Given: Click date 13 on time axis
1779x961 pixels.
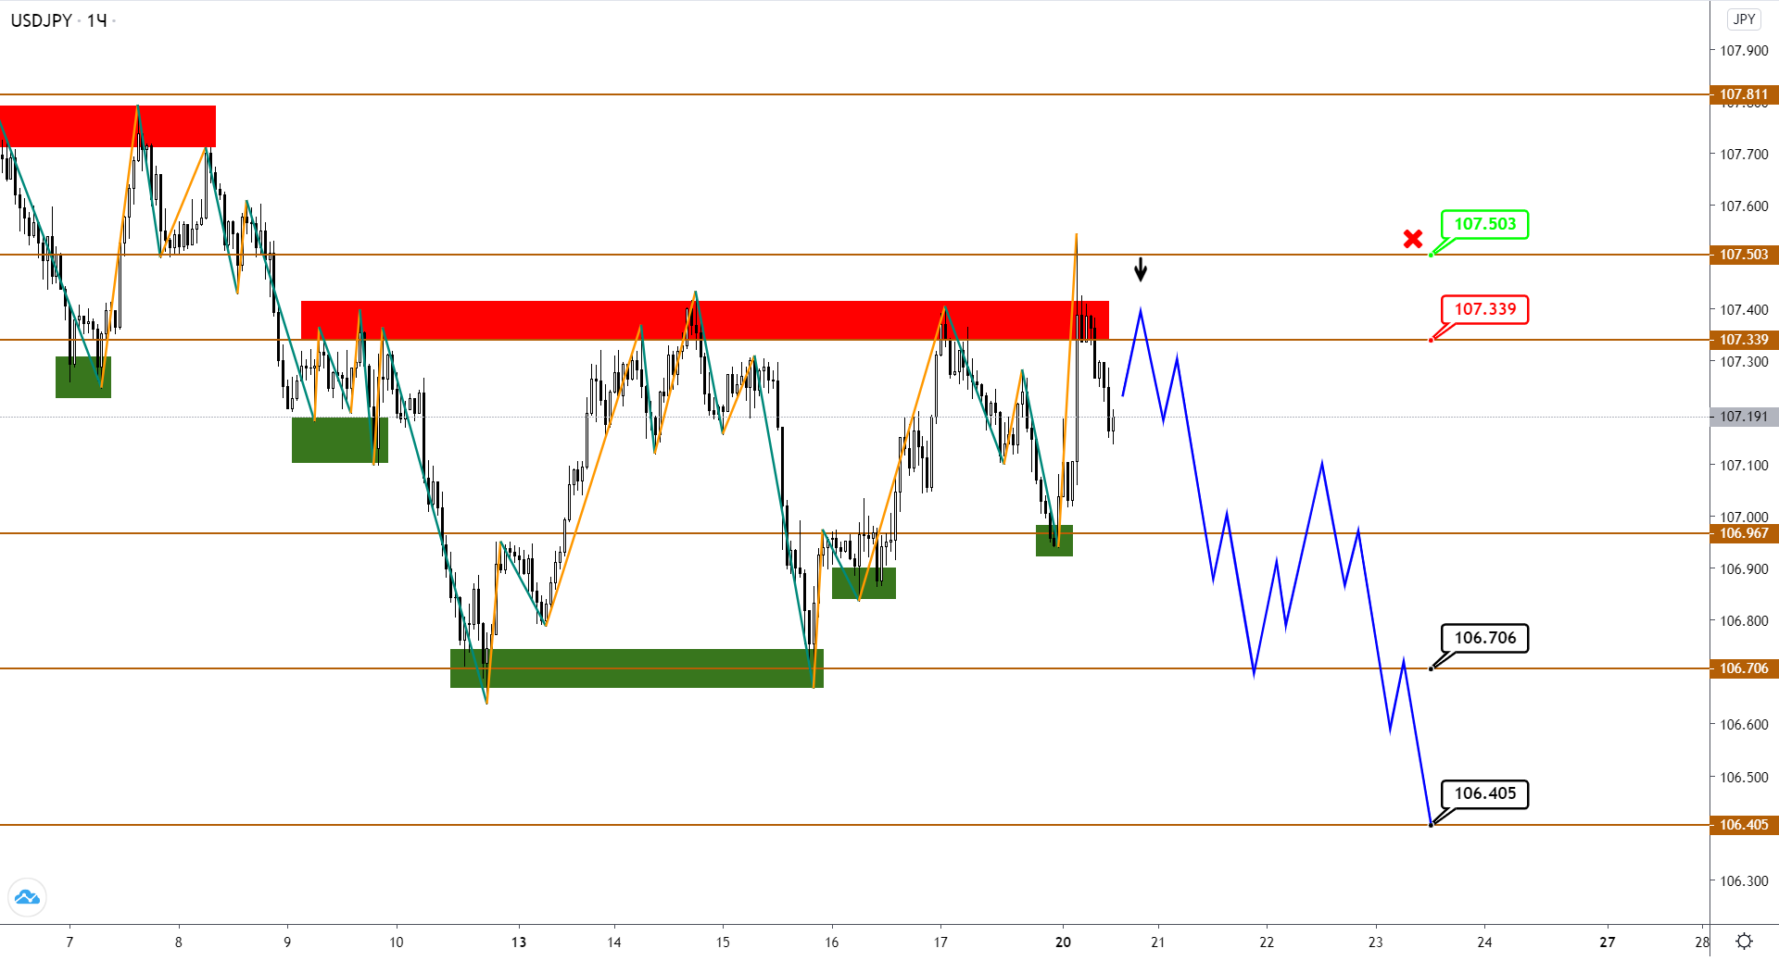Looking at the screenshot, I should pyautogui.click(x=519, y=942).
